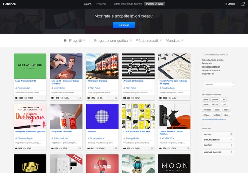Open the Più apprezzati sort dropdown
Screen dimensions: 248x173
point(160,41)
